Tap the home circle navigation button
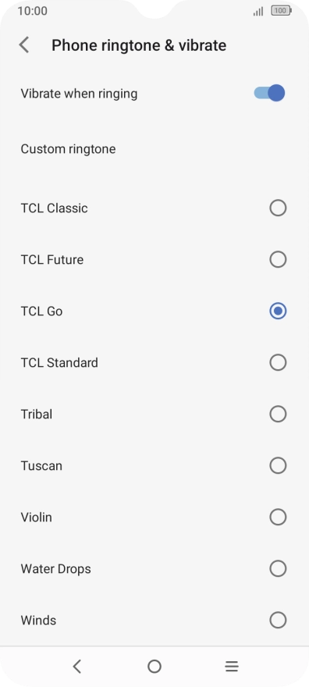The image size is (309, 687). coord(154,667)
